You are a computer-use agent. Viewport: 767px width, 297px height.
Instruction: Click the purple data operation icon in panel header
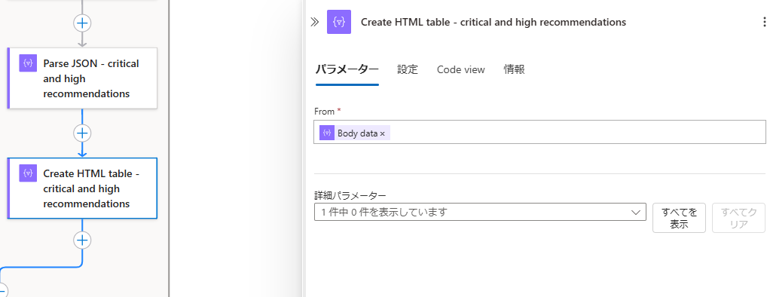coord(339,22)
